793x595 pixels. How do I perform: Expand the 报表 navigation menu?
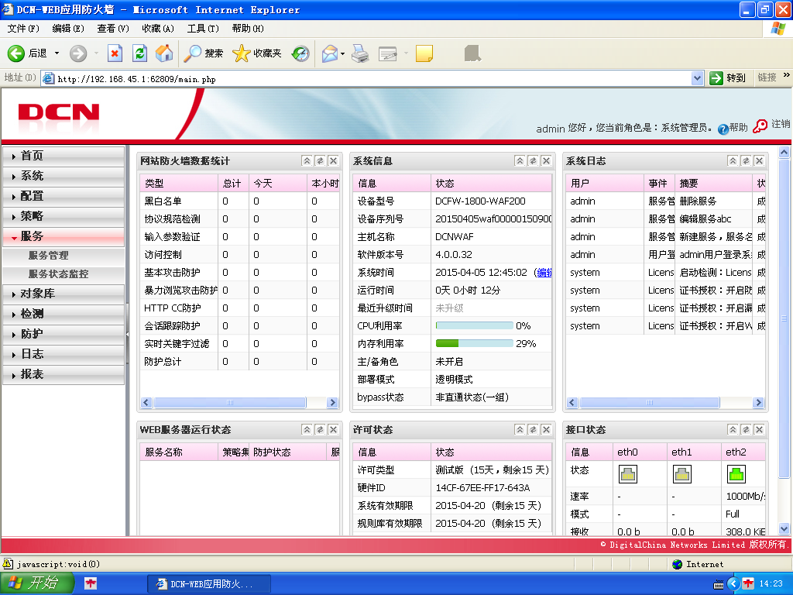(64, 374)
